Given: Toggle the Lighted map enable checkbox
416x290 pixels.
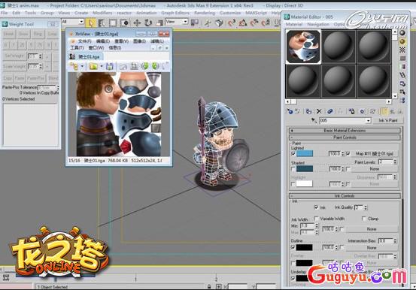Looking at the screenshot, I should point(348,153).
